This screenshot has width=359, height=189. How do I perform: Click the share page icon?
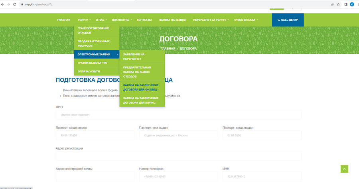coord(332,4)
